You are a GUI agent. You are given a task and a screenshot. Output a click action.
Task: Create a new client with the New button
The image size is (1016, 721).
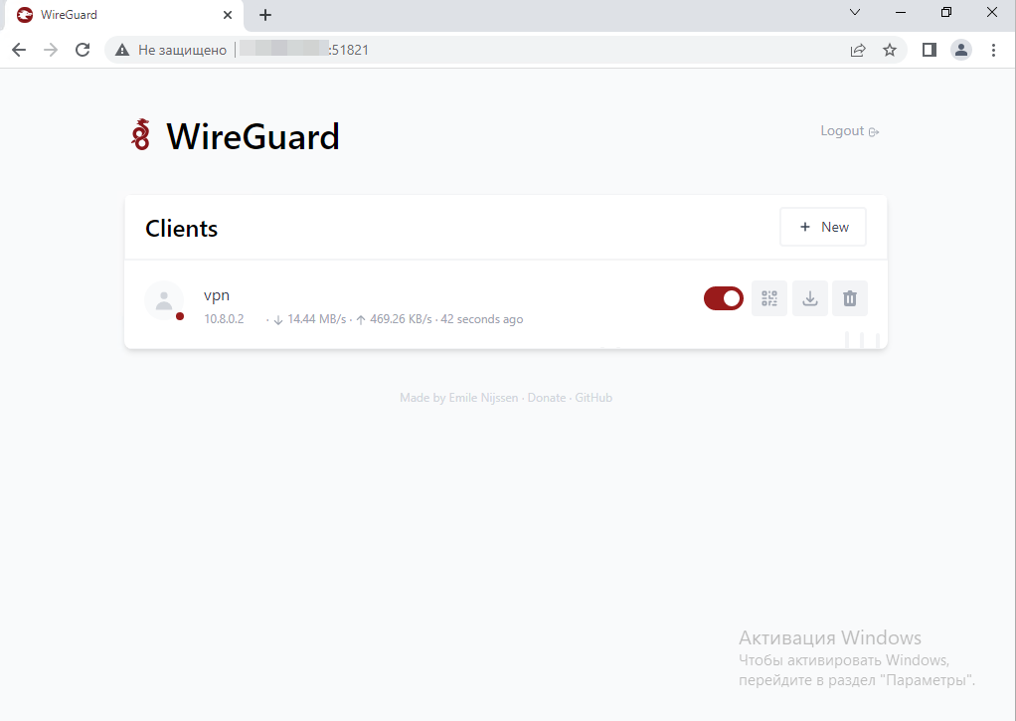tap(822, 227)
